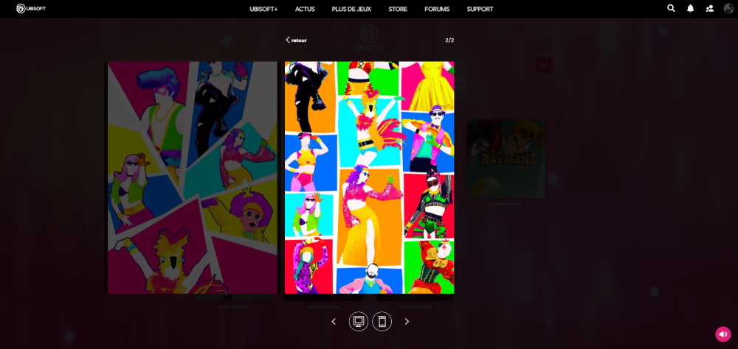Open the FORUMS page
The height and width of the screenshot is (349, 738).
tap(437, 9)
